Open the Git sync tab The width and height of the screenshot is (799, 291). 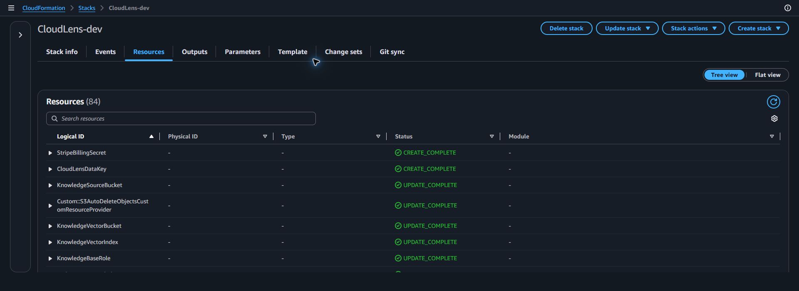tap(392, 52)
